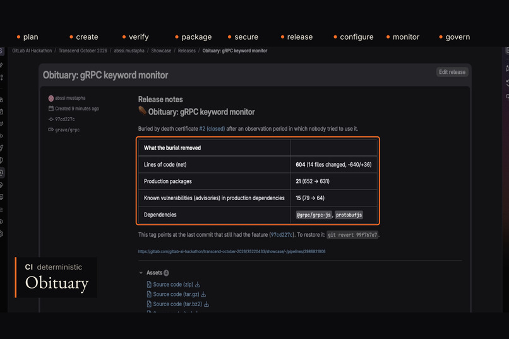
Task: Go to abssi.mustapha breadcrumb
Action: (x=129, y=51)
